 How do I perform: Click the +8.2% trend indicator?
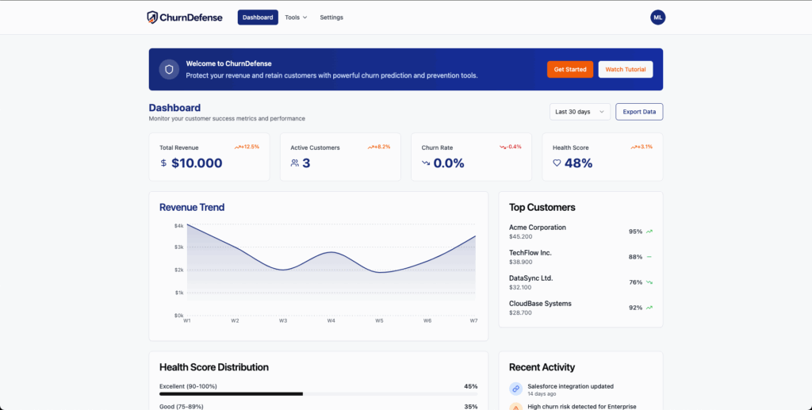379,147
